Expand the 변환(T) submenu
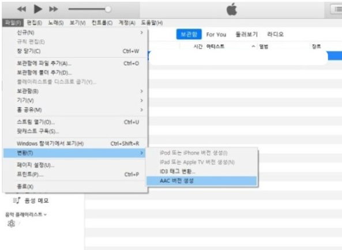Viewport: 342px width, 250px height. pyautogui.click(x=74, y=153)
